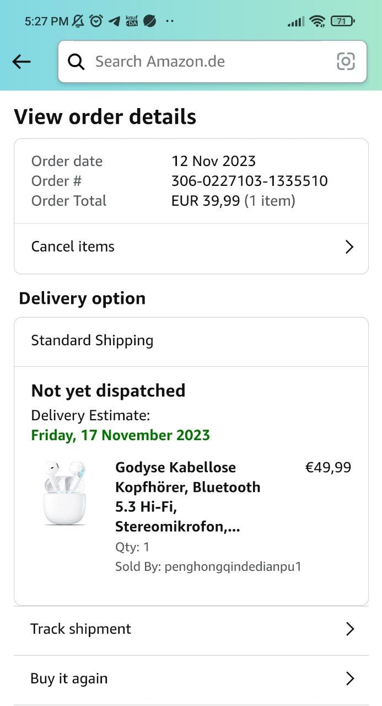Expand Cancel items chevron

349,247
